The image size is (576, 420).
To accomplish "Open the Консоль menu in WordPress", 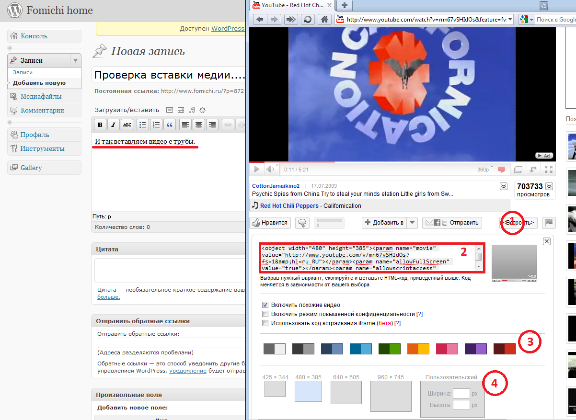I will click(44, 36).
